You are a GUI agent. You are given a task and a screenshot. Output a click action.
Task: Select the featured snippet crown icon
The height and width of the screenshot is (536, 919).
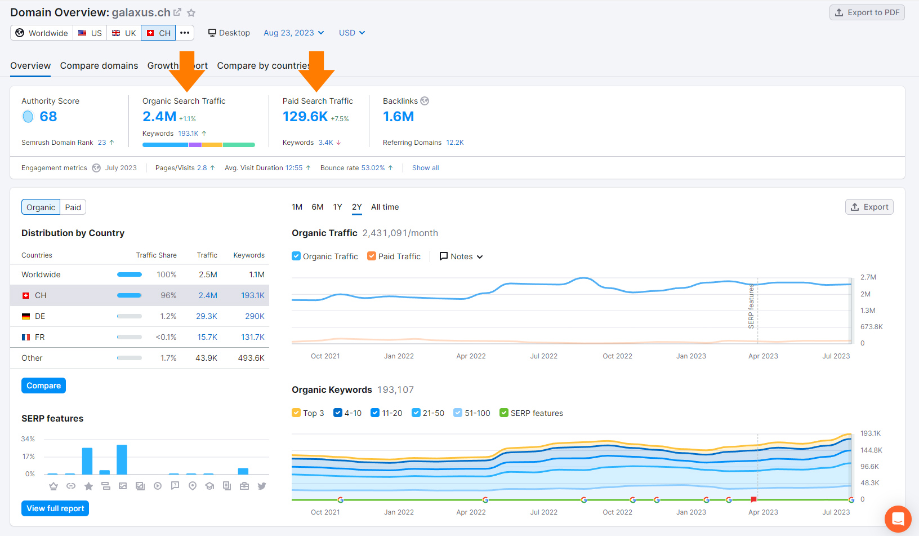point(53,486)
